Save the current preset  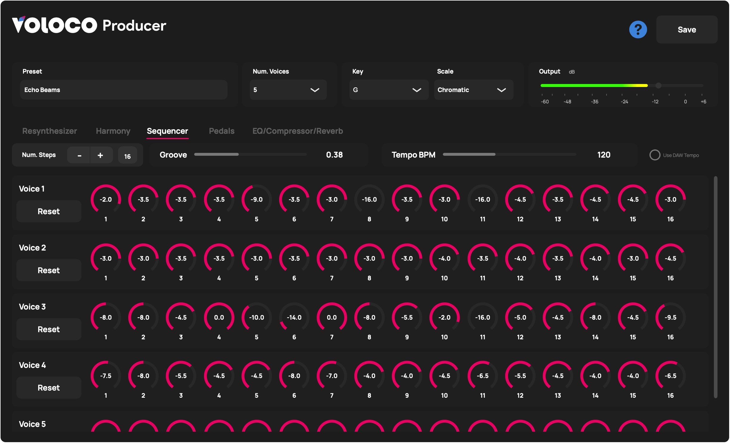[x=686, y=29]
